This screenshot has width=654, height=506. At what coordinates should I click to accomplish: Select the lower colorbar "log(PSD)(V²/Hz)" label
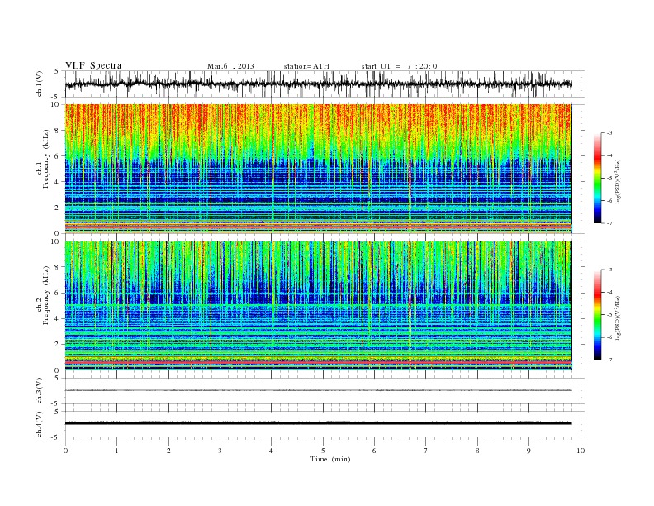(618, 317)
